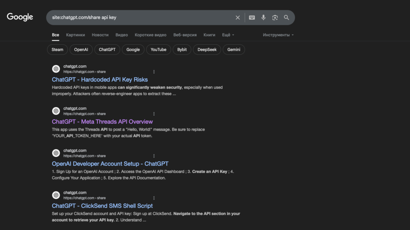This screenshot has height=230, width=410.
Task: Click ChatGPT favicon of Meta Threads result
Action: click(56, 111)
